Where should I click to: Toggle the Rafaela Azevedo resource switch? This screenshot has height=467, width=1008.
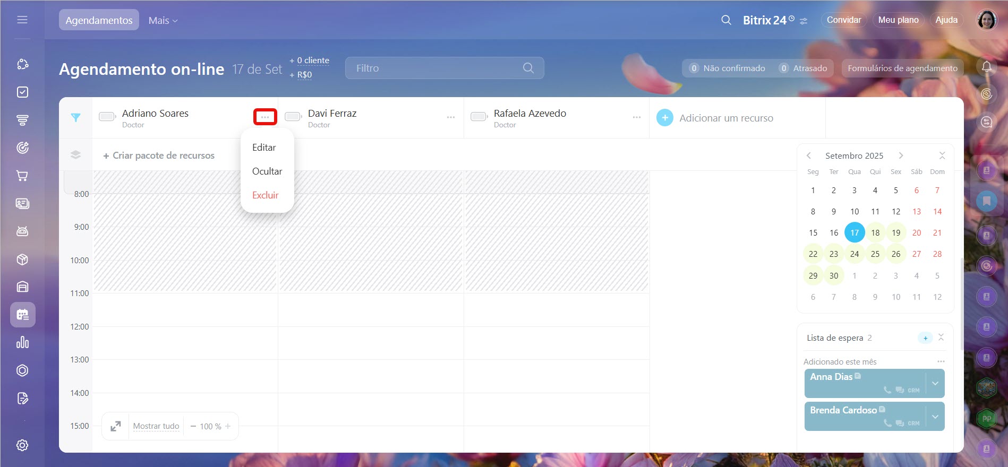click(x=479, y=117)
